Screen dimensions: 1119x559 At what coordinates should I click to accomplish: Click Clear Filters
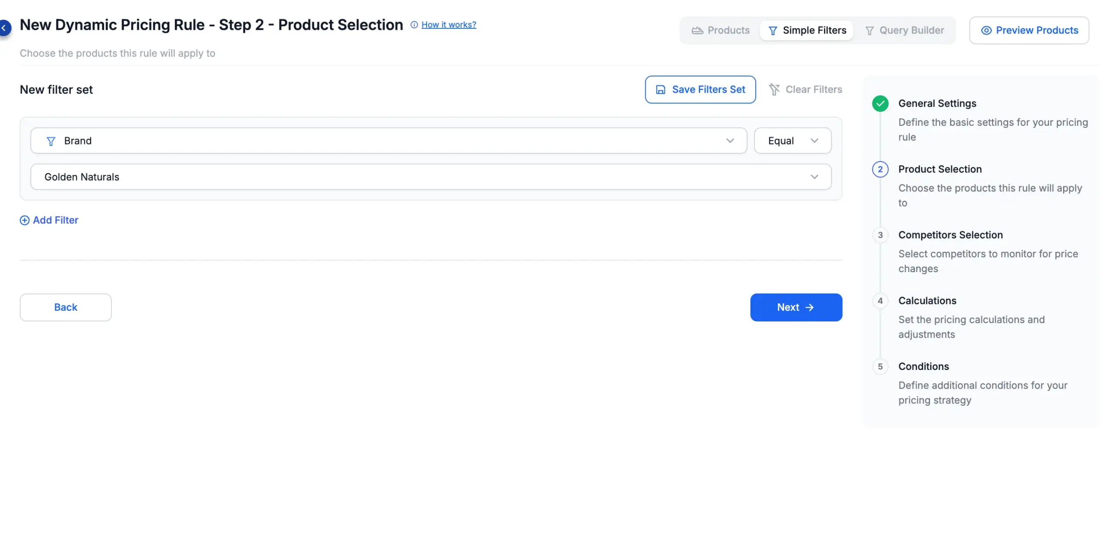(805, 90)
